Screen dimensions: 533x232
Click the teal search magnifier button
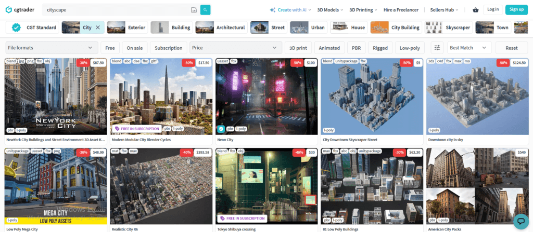(205, 10)
